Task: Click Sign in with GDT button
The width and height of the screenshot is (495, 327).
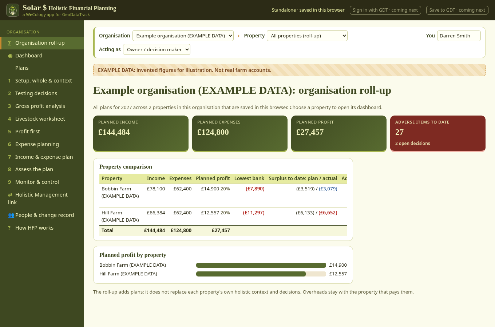Action: click(385, 10)
